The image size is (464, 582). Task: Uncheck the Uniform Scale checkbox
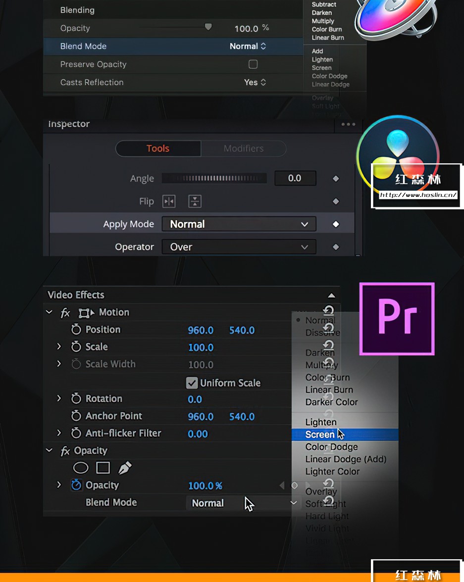(192, 383)
